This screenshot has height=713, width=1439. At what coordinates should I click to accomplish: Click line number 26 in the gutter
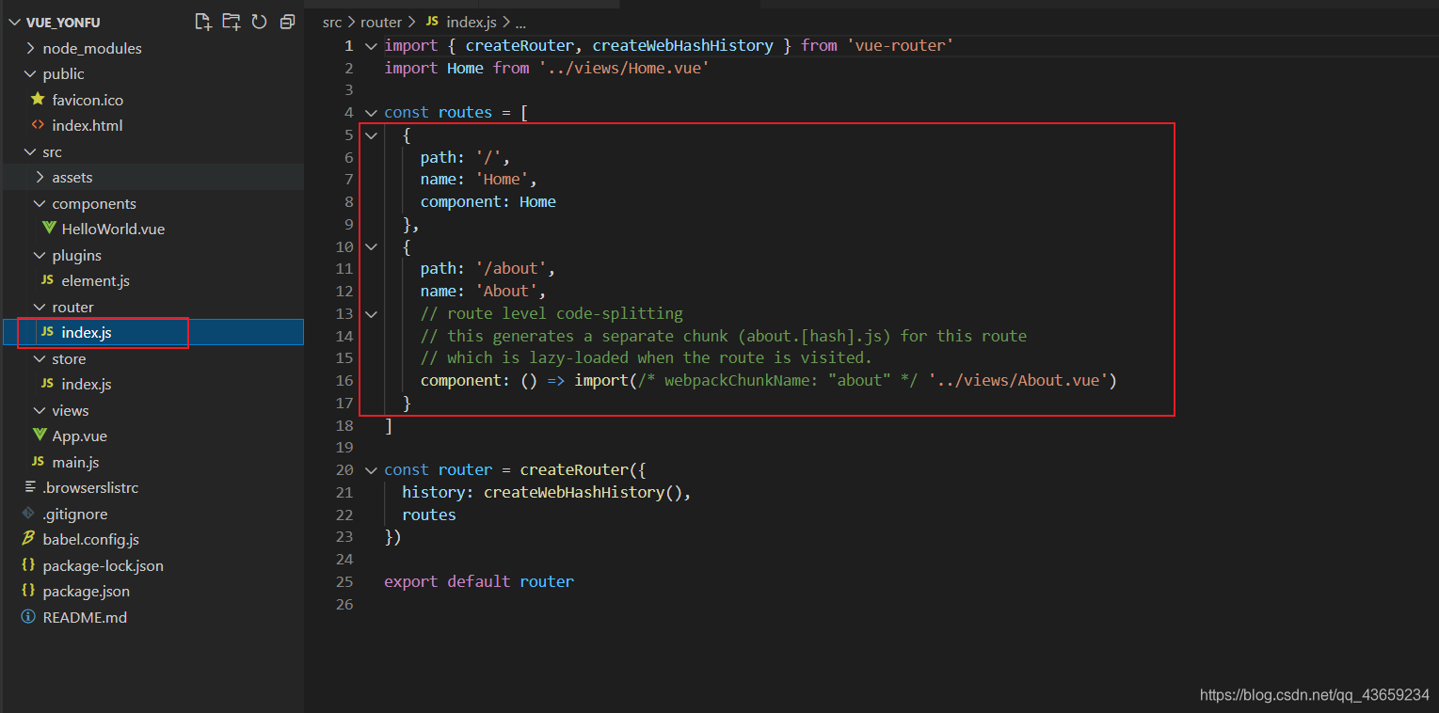coord(344,604)
